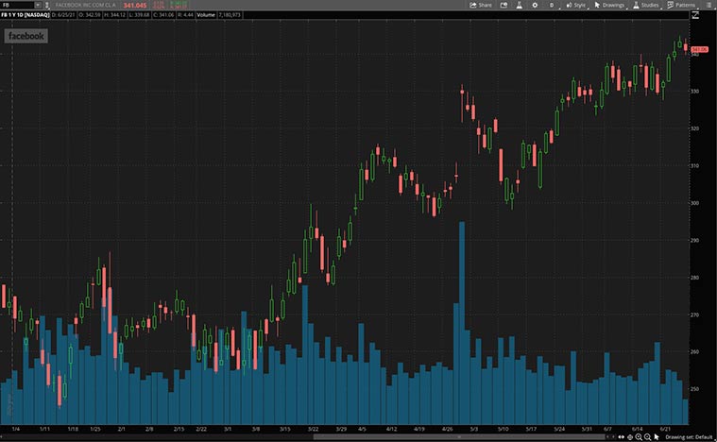Click the scroll arrows icon at the bottom
The image size is (717, 442).
(622, 437)
